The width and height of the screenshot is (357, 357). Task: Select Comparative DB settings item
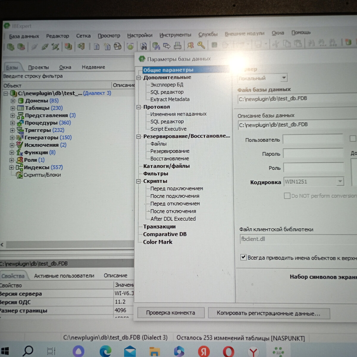(165, 234)
